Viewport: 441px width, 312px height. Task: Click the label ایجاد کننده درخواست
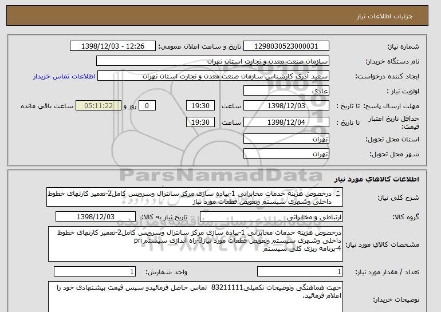click(x=387, y=77)
